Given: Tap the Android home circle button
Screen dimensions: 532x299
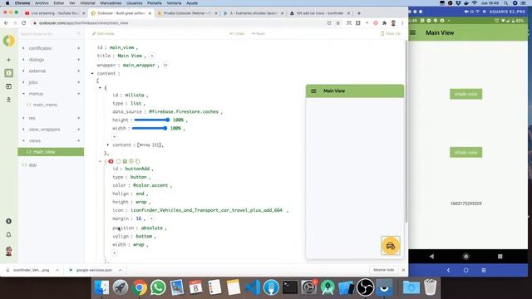Looking at the screenshot, I should pos(465,257).
